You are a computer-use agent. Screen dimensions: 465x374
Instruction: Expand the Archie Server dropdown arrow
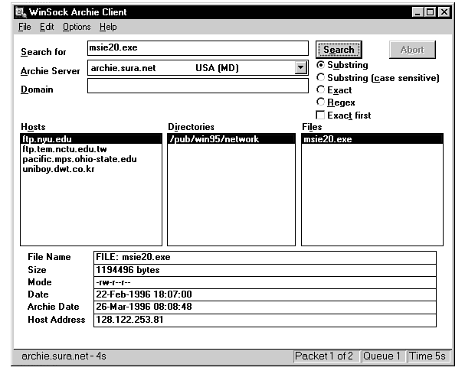(300, 68)
